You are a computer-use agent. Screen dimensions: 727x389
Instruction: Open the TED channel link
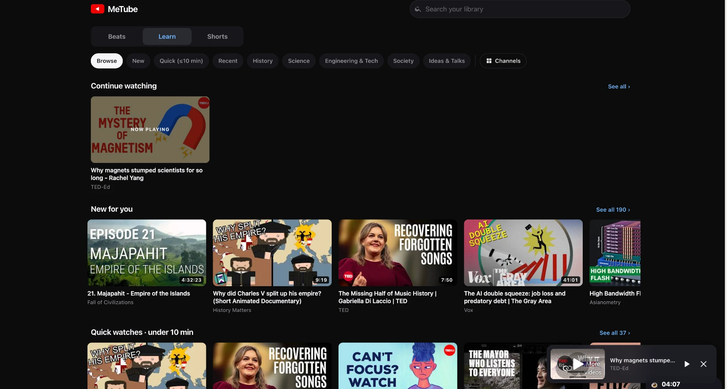343,310
